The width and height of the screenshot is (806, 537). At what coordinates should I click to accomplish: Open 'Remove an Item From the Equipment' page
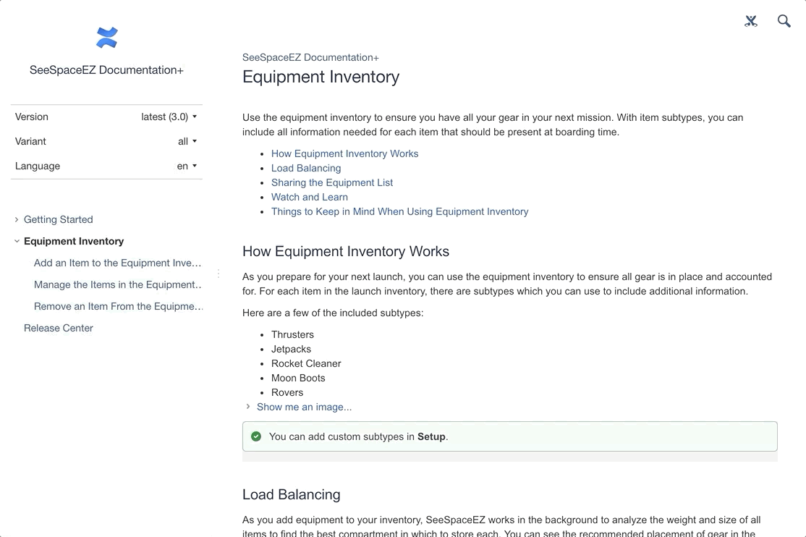tap(118, 306)
